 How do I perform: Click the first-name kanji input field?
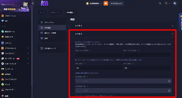pos(99,68)
